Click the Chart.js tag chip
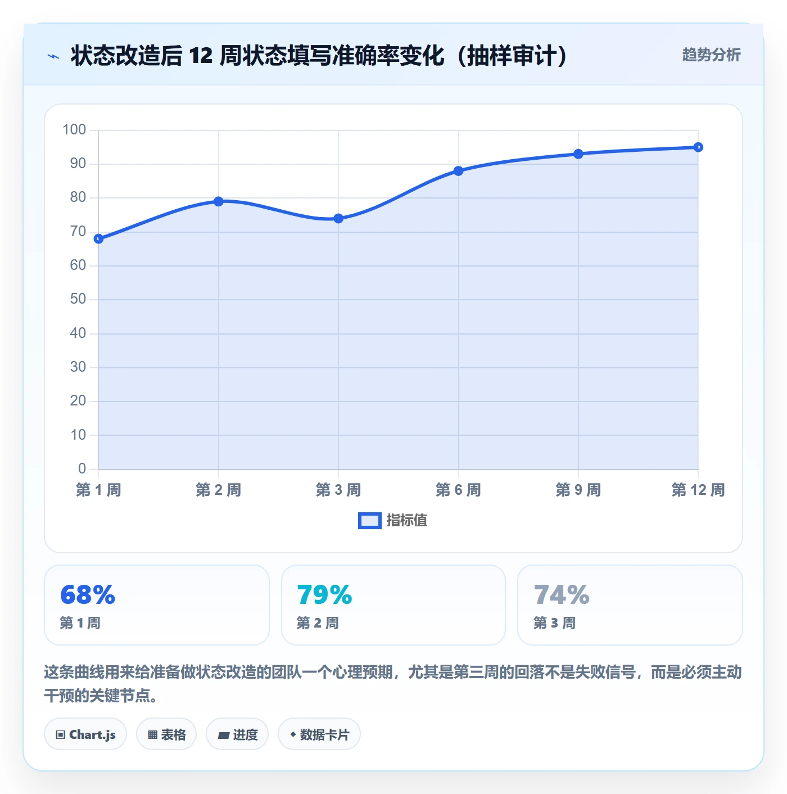Viewport: 787px width, 794px height. point(85,734)
